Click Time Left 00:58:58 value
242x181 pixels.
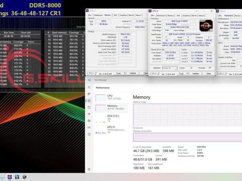coord(25,36)
